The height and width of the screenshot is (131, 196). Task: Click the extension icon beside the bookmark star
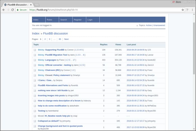point(187,10)
